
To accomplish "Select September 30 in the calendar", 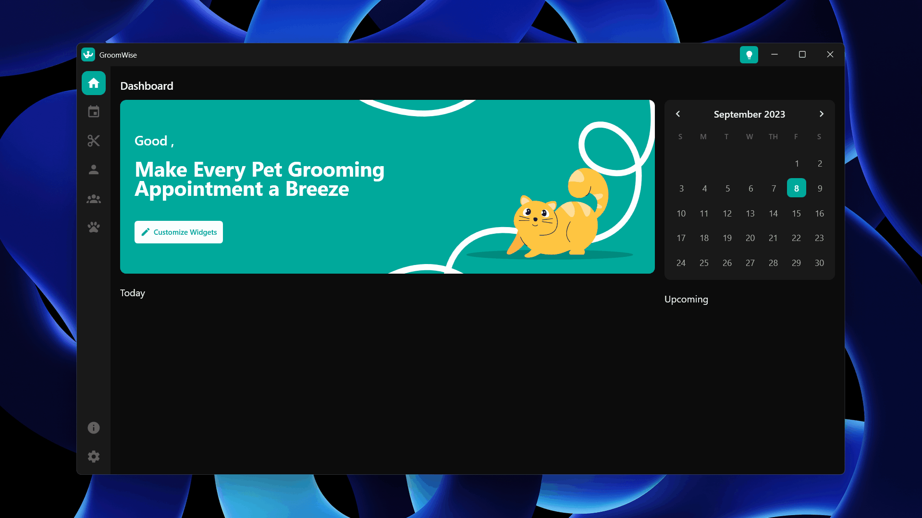I will (x=820, y=263).
